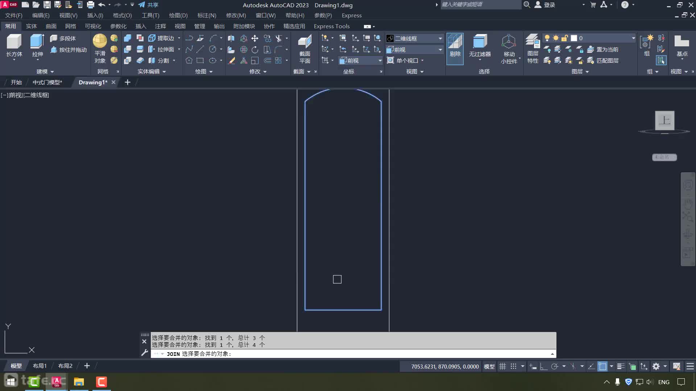Viewport: 696px width, 391px height.
Task: Expand the 修改 panel
Action: pyautogui.click(x=258, y=72)
